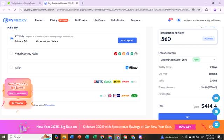The image size is (224, 140).
Task: Expand the Get Proxies menu
Action: pos(82,20)
